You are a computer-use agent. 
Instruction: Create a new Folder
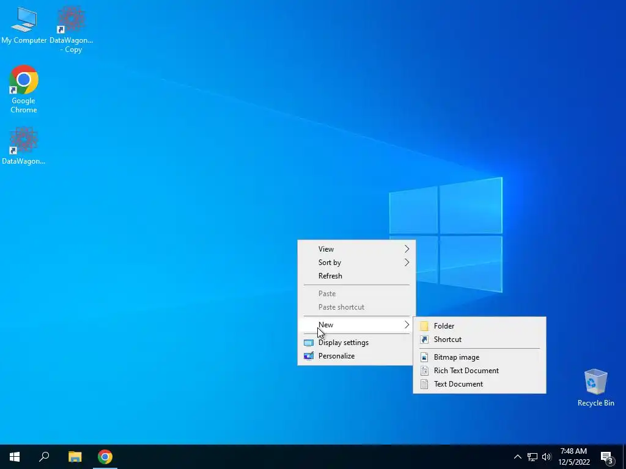click(x=479, y=326)
